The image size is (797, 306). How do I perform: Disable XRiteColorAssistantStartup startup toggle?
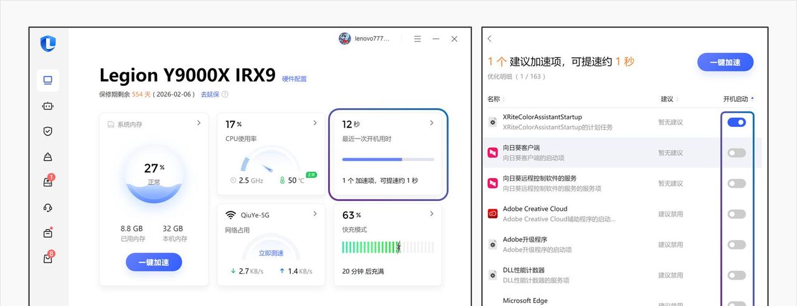tap(737, 122)
